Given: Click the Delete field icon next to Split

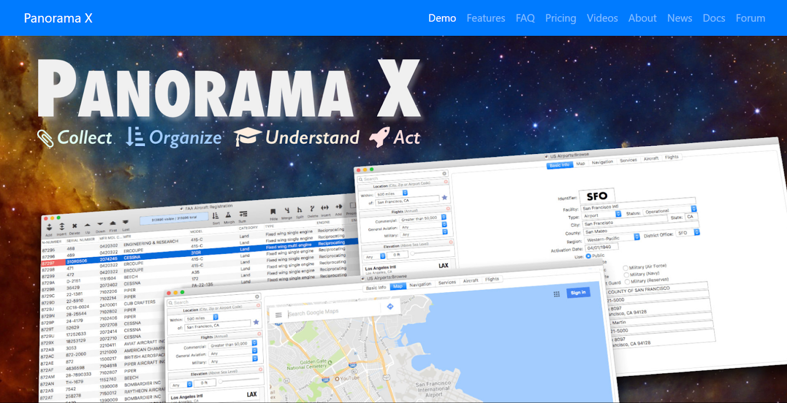Looking at the screenshot, I should point(312,209).
